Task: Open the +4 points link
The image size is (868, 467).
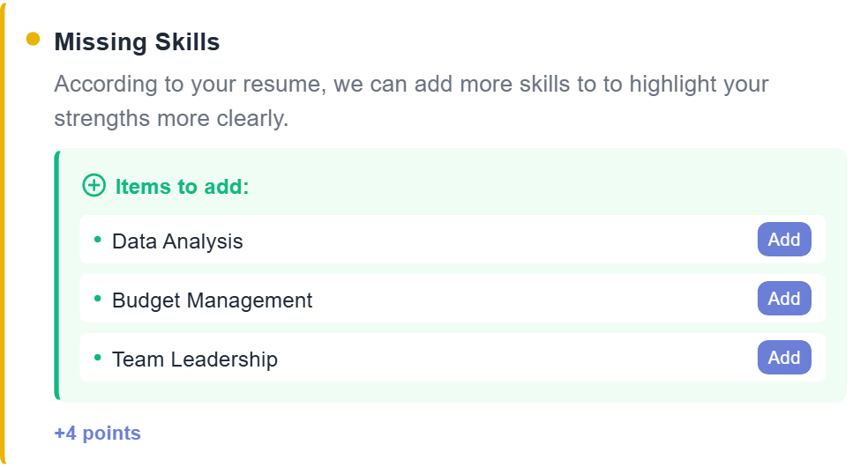Action: tap(97, 433)
